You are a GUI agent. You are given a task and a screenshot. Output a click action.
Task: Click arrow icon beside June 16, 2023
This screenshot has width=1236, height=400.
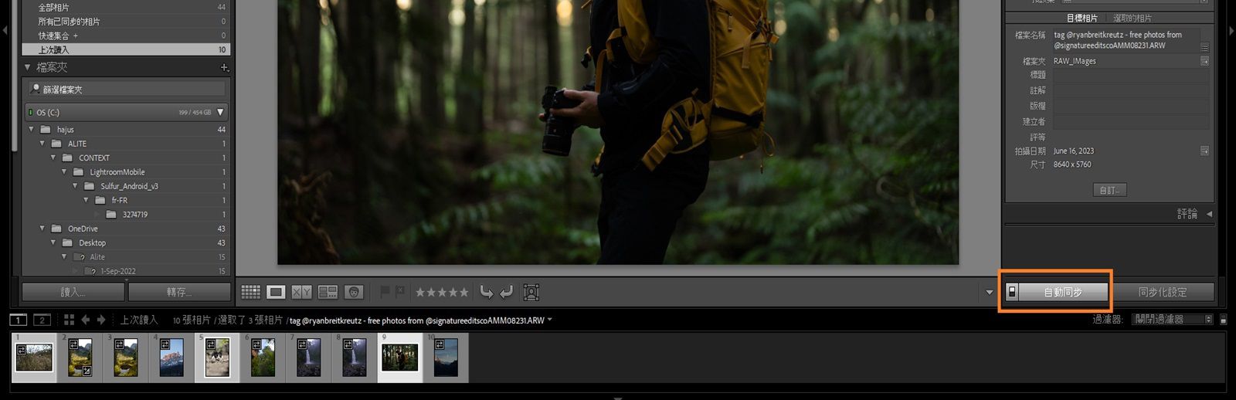(x=1204, y=151)
